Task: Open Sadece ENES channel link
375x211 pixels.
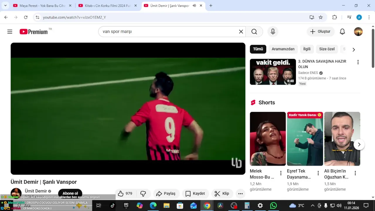Action: click(308, 73)
